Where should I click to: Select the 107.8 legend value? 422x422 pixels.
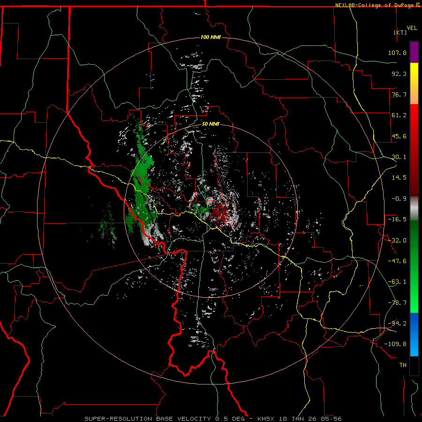point(397,53)
